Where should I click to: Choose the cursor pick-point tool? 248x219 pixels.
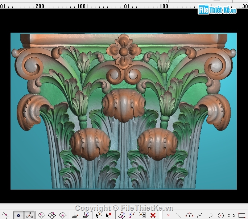click(x=99, y=215)
